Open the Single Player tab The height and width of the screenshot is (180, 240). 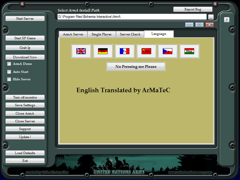[101, 34]
